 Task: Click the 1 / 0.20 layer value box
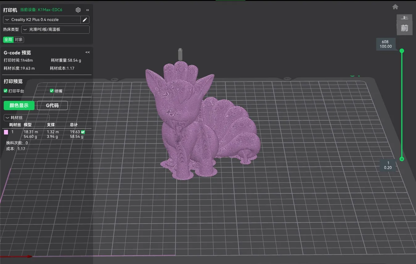coord(388,165)
